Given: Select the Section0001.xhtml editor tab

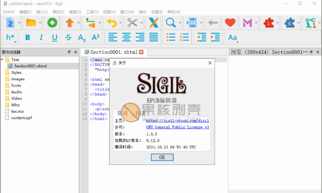Looking at the screenshot, I should tap(114, 52).
